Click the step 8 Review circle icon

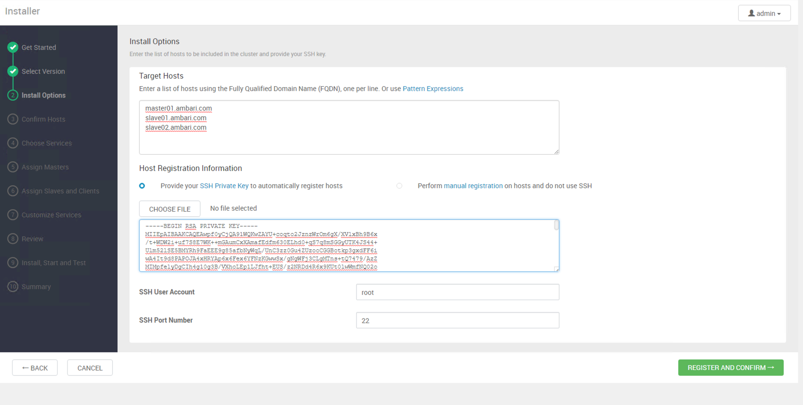pyautogui.click(x=13, y=239)
